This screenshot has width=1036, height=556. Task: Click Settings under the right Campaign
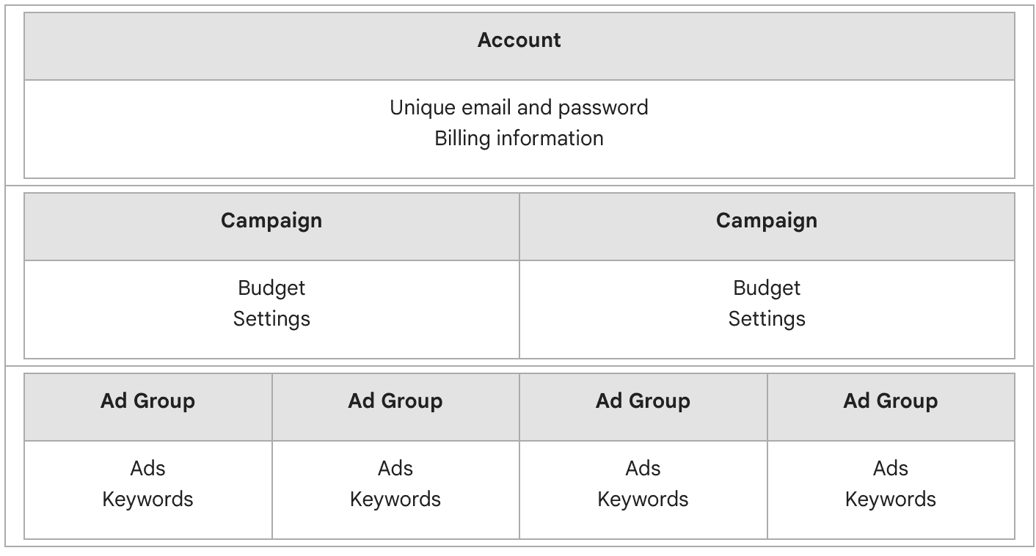[766, 319]
